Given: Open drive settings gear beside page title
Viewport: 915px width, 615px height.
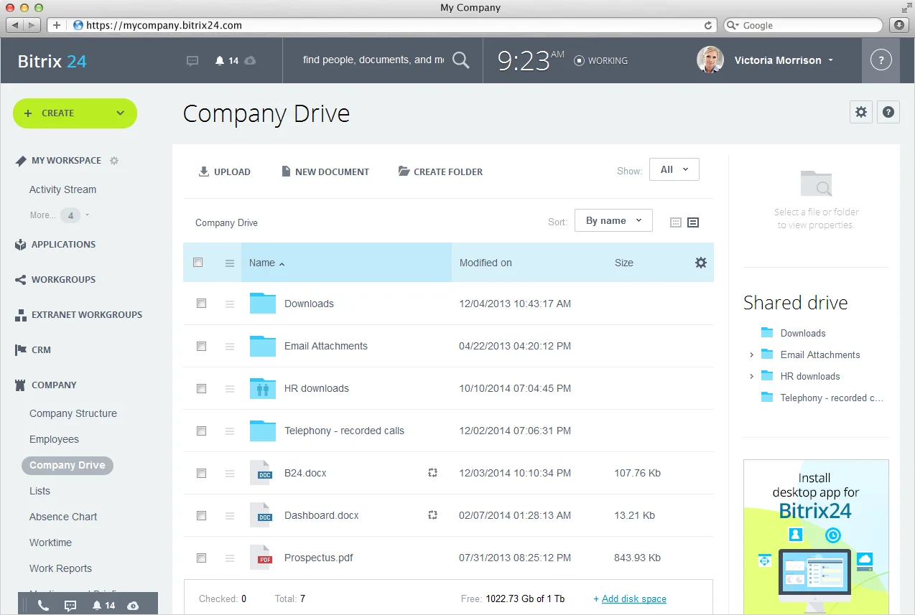Looking at the screenshot, I should coord(861,112).
